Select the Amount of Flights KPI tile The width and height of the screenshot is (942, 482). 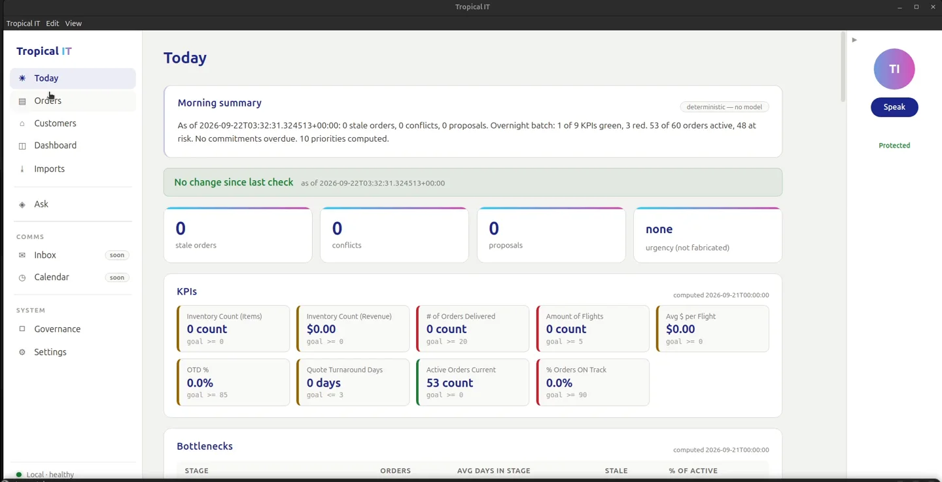coord(593,329)
